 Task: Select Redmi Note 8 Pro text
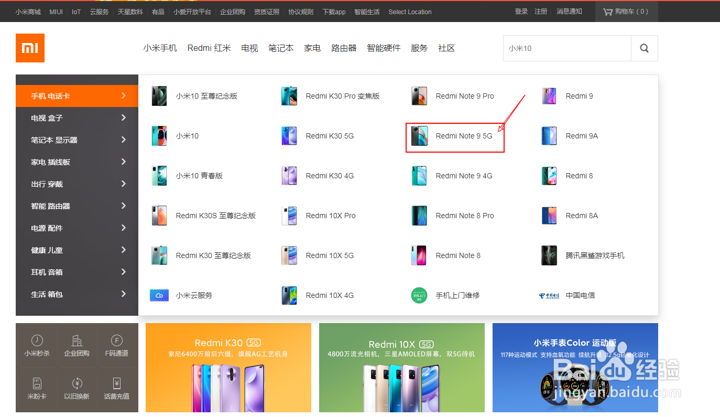(465, 216)
